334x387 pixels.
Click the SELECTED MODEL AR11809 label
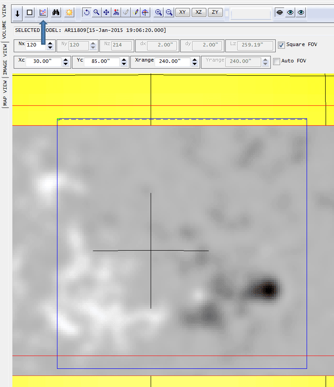(91, 30)
